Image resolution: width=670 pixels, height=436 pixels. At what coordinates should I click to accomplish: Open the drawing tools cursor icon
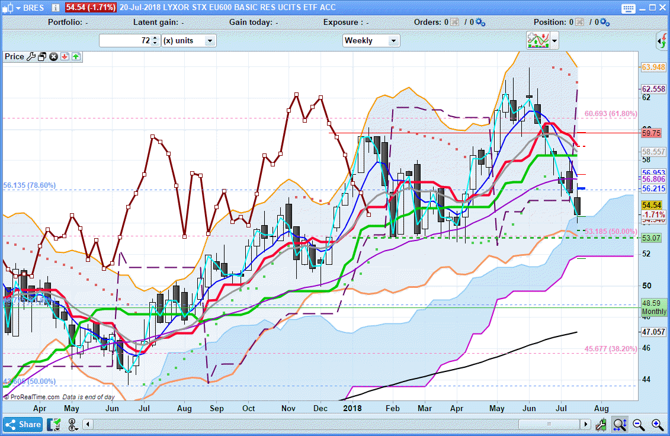72,425
